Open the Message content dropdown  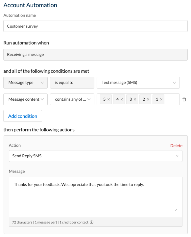(26, 99)
